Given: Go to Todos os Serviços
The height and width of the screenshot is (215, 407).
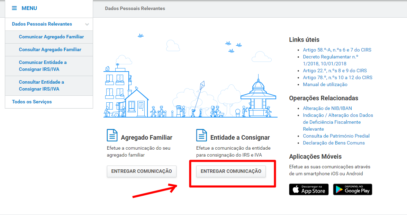Looking at the screenshot, I should pos(32,102).
